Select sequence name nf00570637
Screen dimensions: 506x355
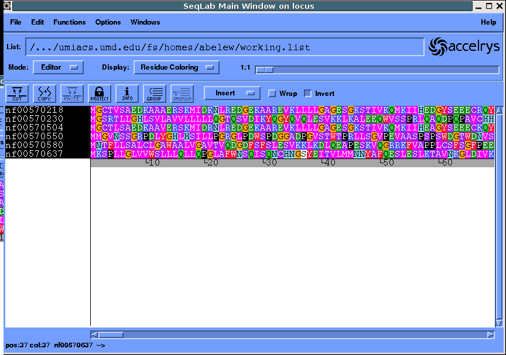[x=34, y=154]
